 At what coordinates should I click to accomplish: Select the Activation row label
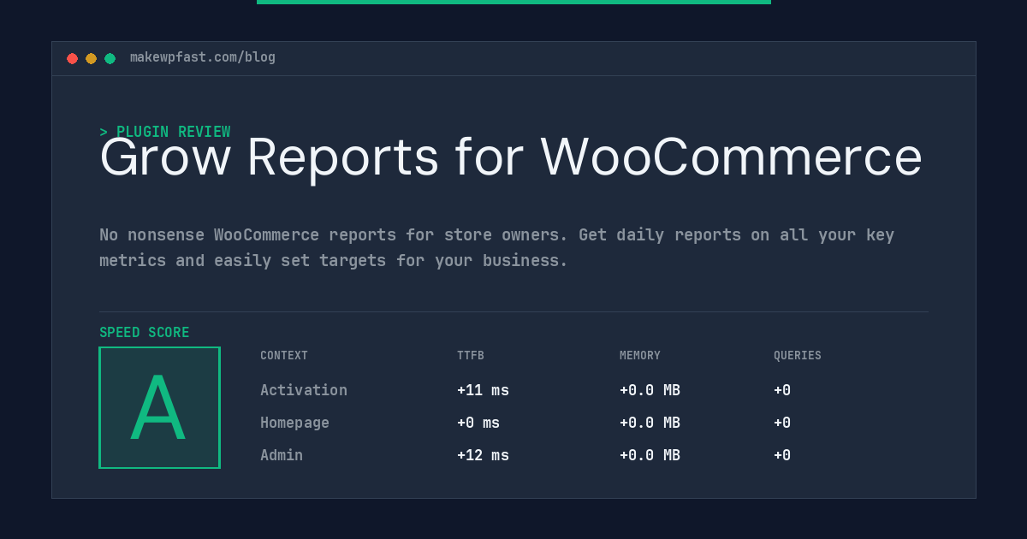304,390
